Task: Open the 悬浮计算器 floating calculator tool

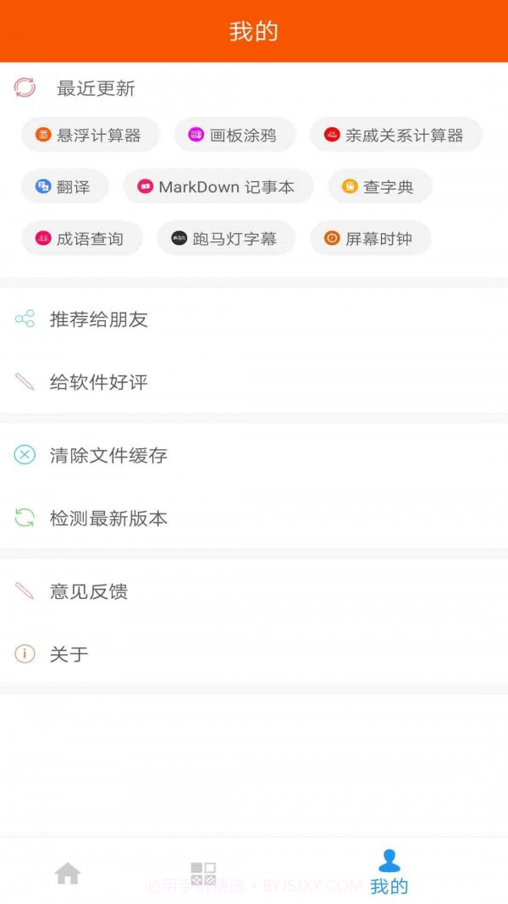Action: [89, 135]
